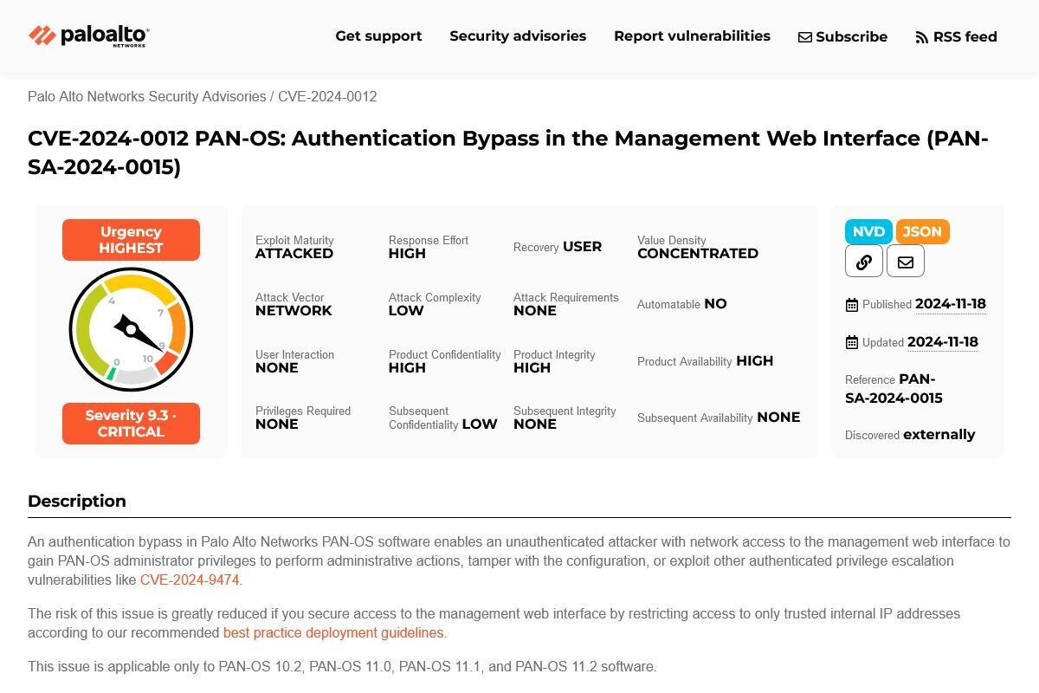Image resolution: width=1039 pixels, height=693 pixels.
Task: Click the RSS icon beside RSS feed
Action: pos(922,37)
